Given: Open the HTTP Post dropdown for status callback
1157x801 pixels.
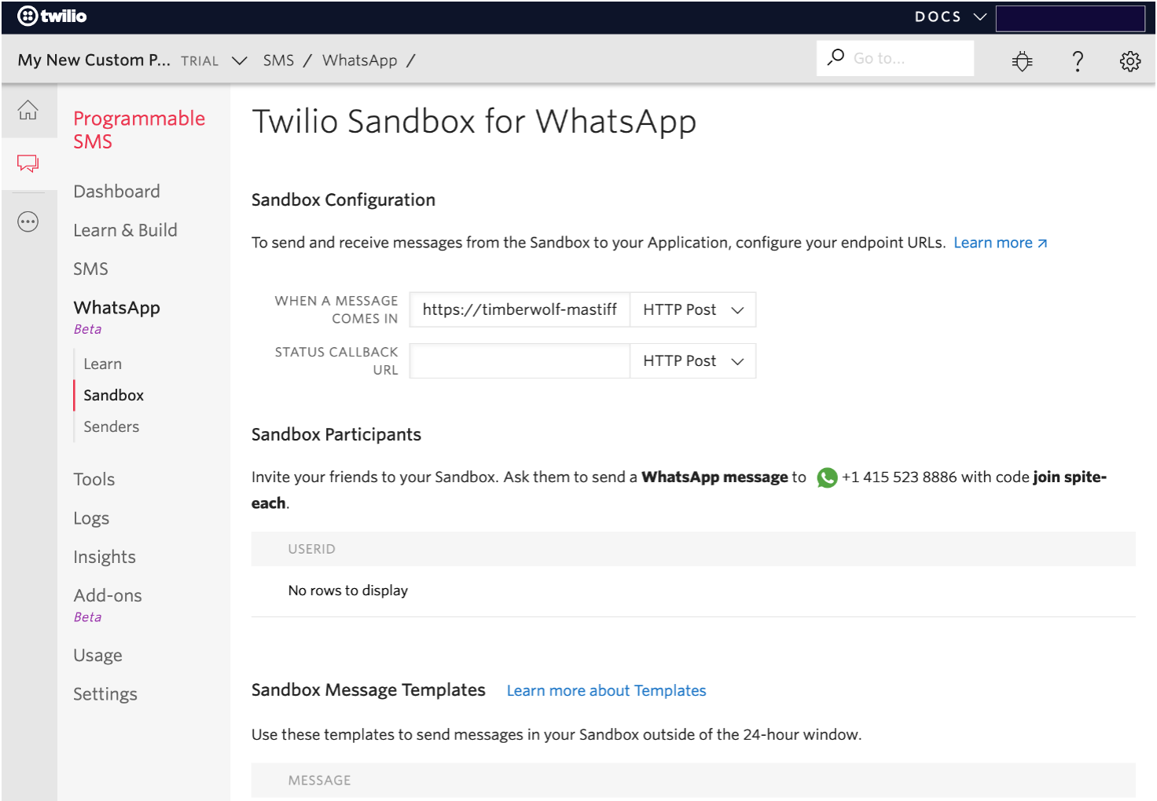Looking at the screenshot, I should 692,360.
